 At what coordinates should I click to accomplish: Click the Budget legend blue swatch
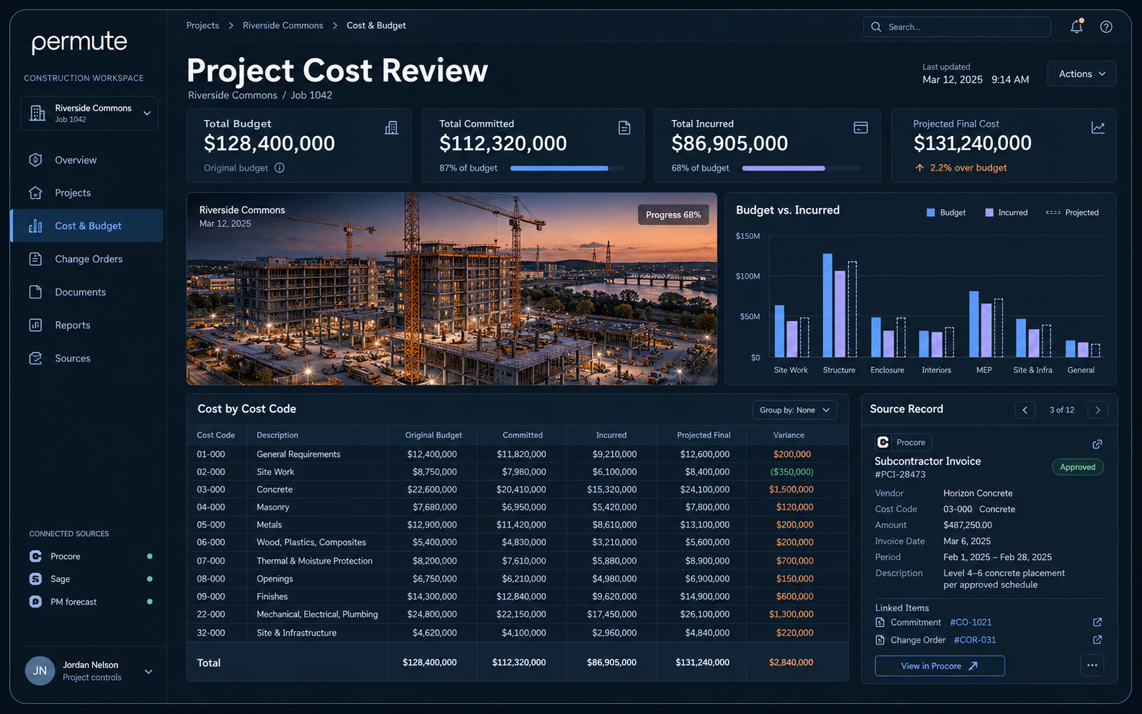[x=930, y=212]
